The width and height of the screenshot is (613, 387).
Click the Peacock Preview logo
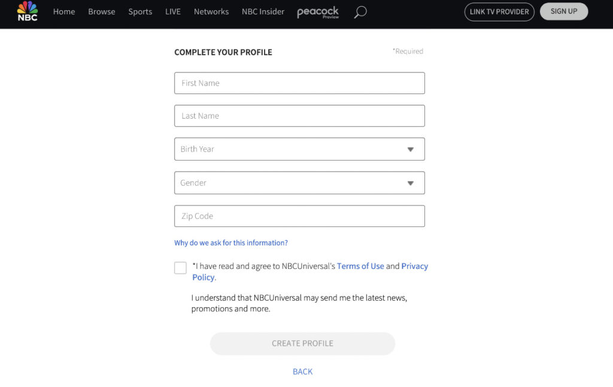coord(318,12)
